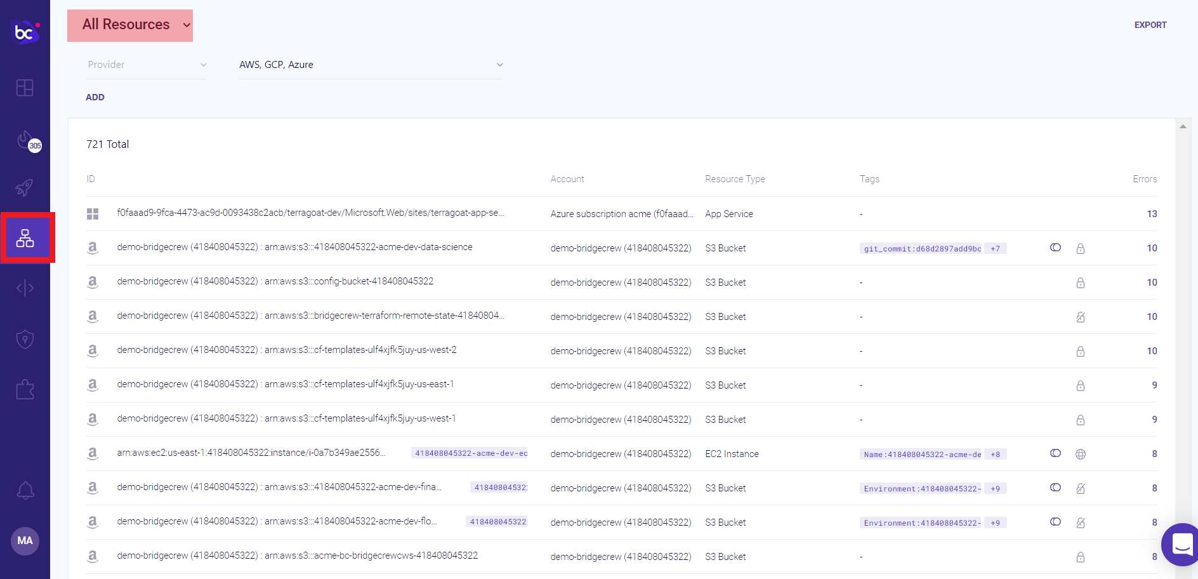Viewport: 1198px width, 579px height.
Task: Open the EC2 instance i-0a7b349ae2556 ID
Action: click(251, 453)
